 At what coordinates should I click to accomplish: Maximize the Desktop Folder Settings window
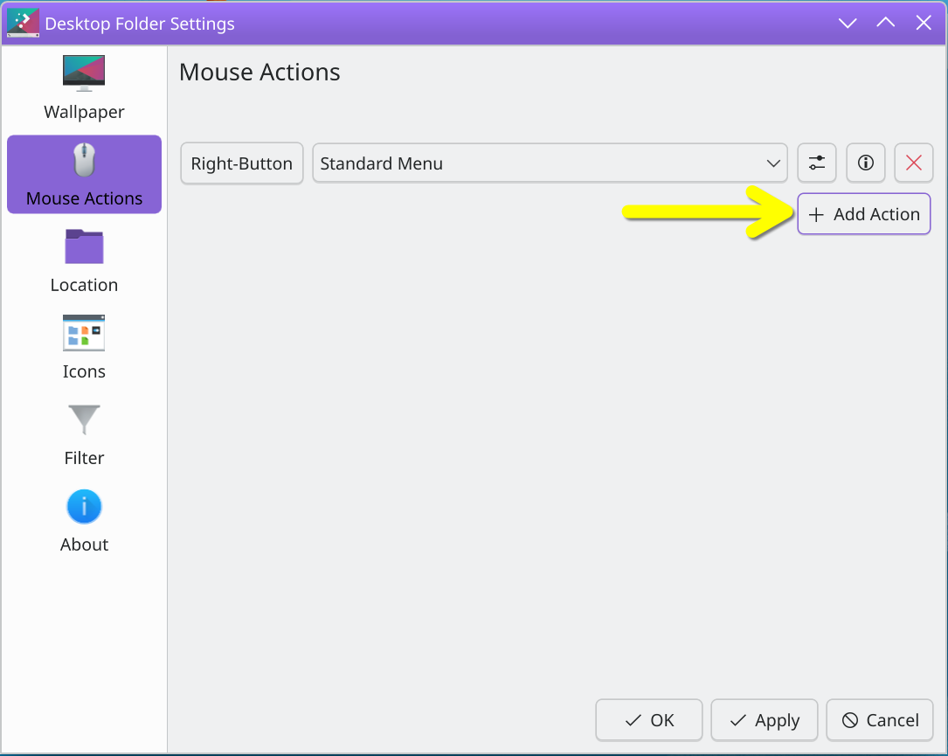click(x=886, y=23)
